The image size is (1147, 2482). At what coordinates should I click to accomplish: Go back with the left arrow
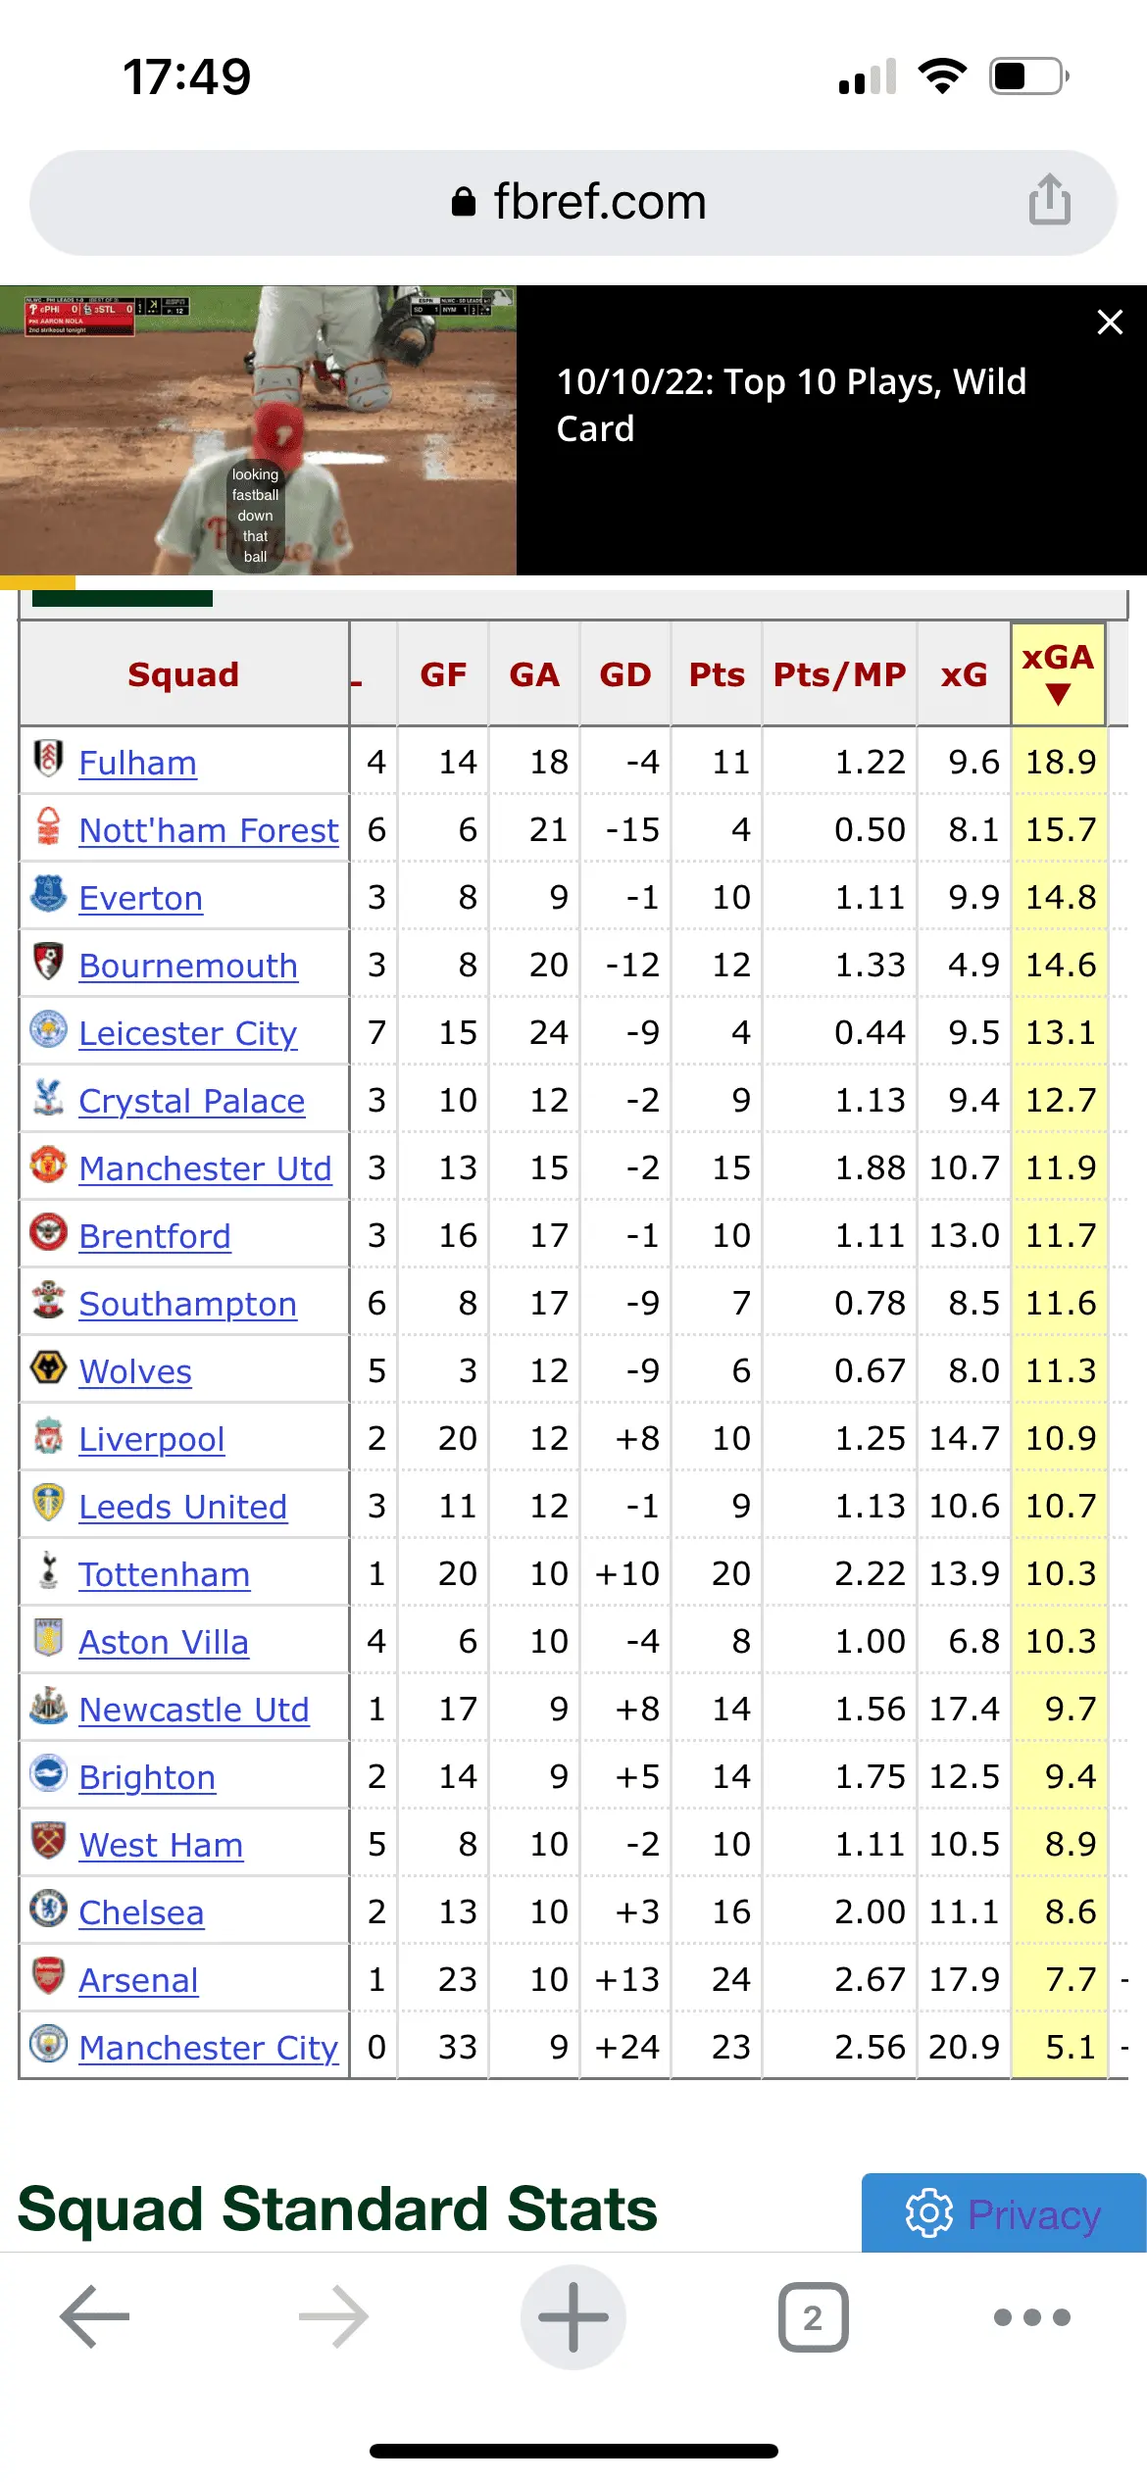[x=95, y=2316]
